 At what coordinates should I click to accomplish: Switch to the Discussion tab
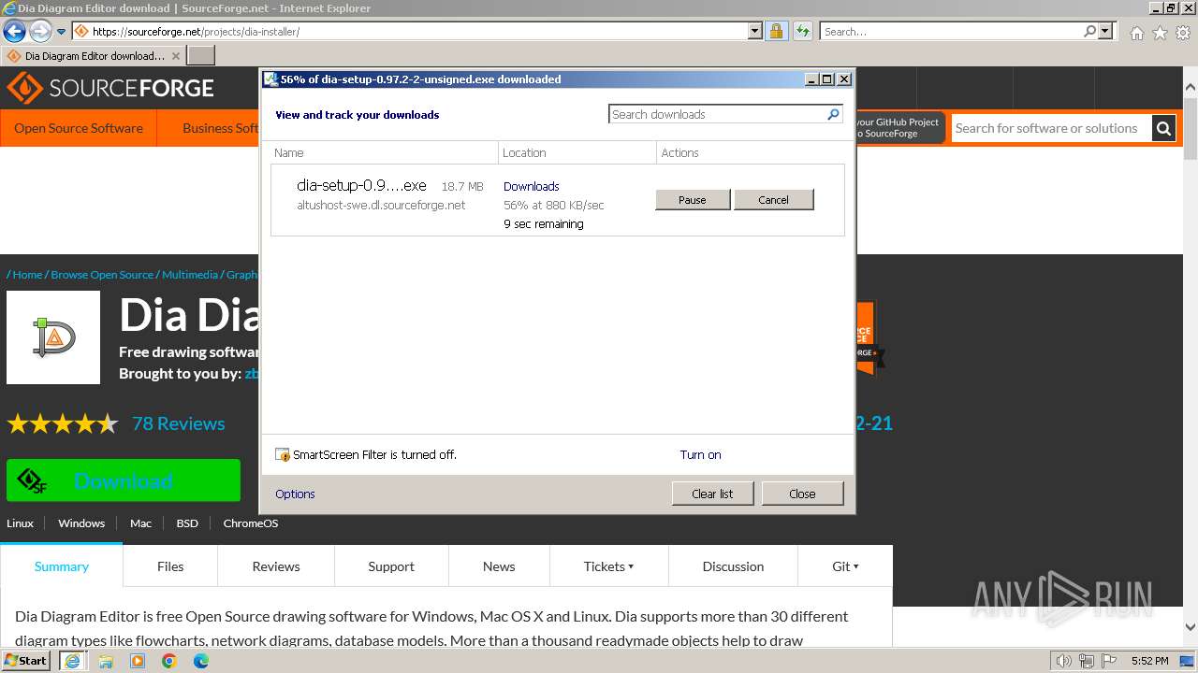pyautogui.click(x=733, y=566)
